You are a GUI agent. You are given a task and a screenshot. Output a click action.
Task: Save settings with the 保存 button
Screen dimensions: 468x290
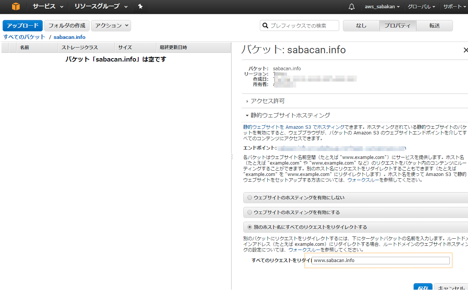(x=423, y=287)
